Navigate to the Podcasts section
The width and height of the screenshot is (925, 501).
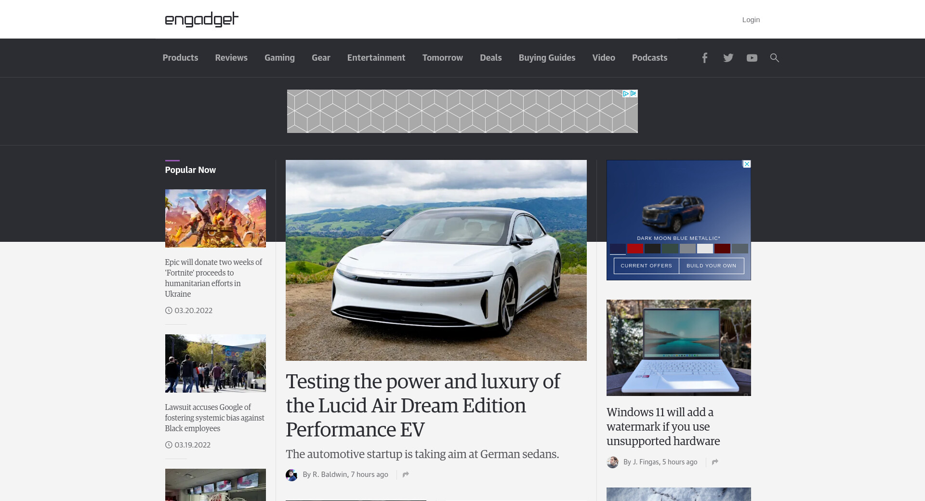[x=649, y=58]
